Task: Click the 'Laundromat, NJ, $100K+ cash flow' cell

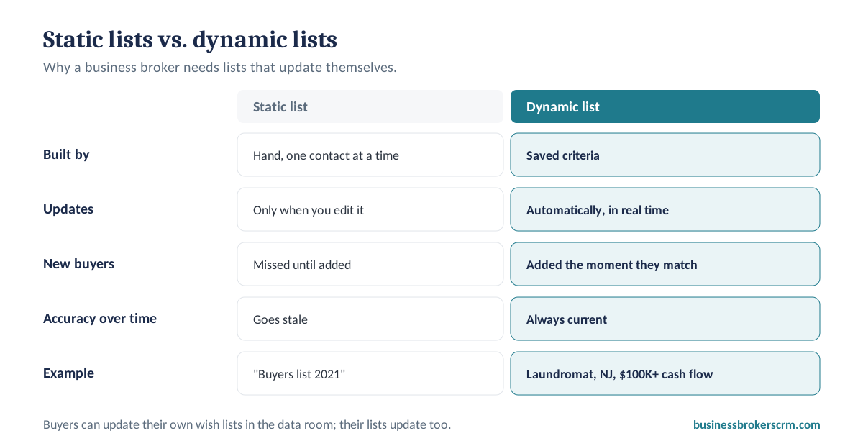Action: (x=665, y=373)
